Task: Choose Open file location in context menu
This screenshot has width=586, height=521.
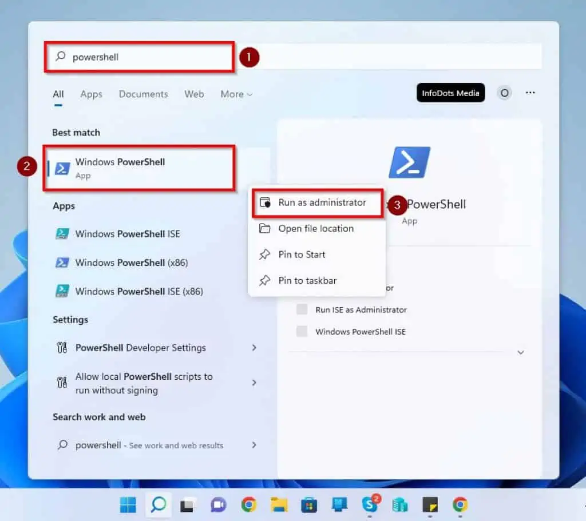Action: [x=315, y=229]
